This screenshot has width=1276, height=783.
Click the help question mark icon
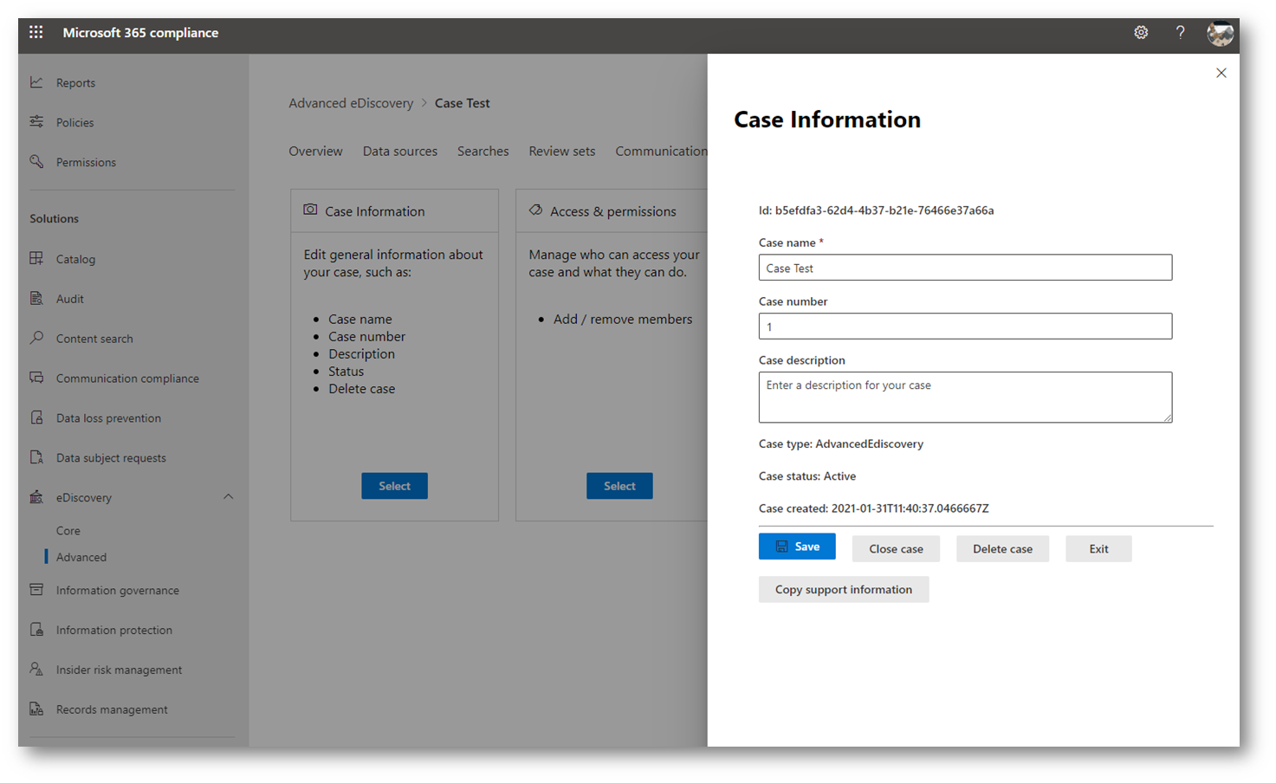(x=1180, y=33)
